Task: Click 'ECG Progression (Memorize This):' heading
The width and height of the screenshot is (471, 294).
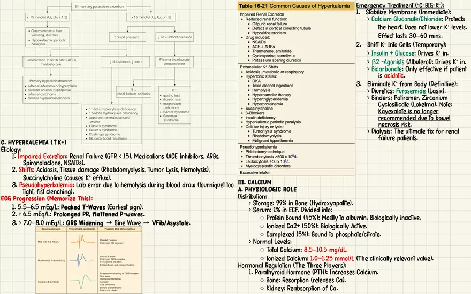Action: [47, 199]
